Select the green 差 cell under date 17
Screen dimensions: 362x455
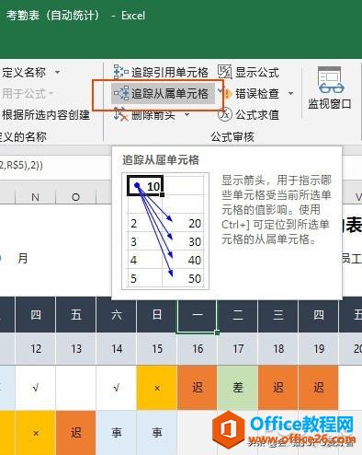pos(238,388)
